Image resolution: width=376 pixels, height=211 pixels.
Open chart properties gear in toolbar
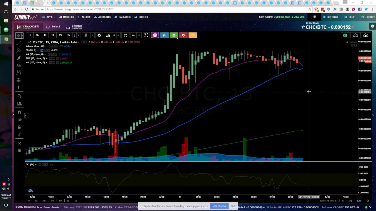[99, 35]
